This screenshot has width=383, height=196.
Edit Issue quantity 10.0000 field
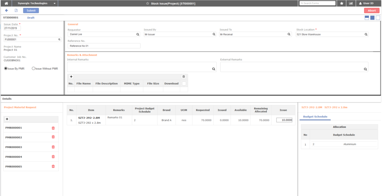click(x=284, y=120)
